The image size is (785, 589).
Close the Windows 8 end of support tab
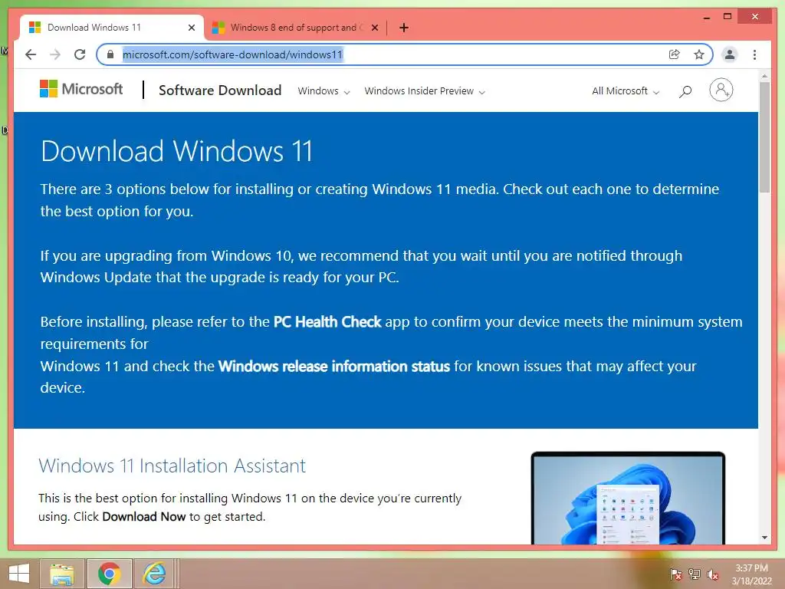[x=374, y=28]
